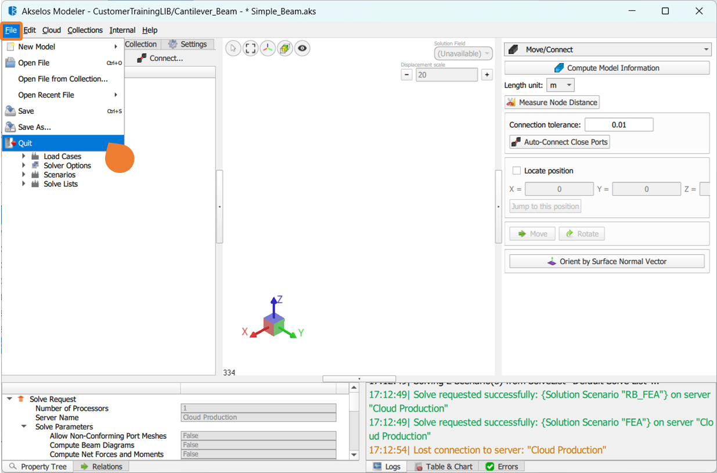Click the Connection tolerance input field

[619, 125]
